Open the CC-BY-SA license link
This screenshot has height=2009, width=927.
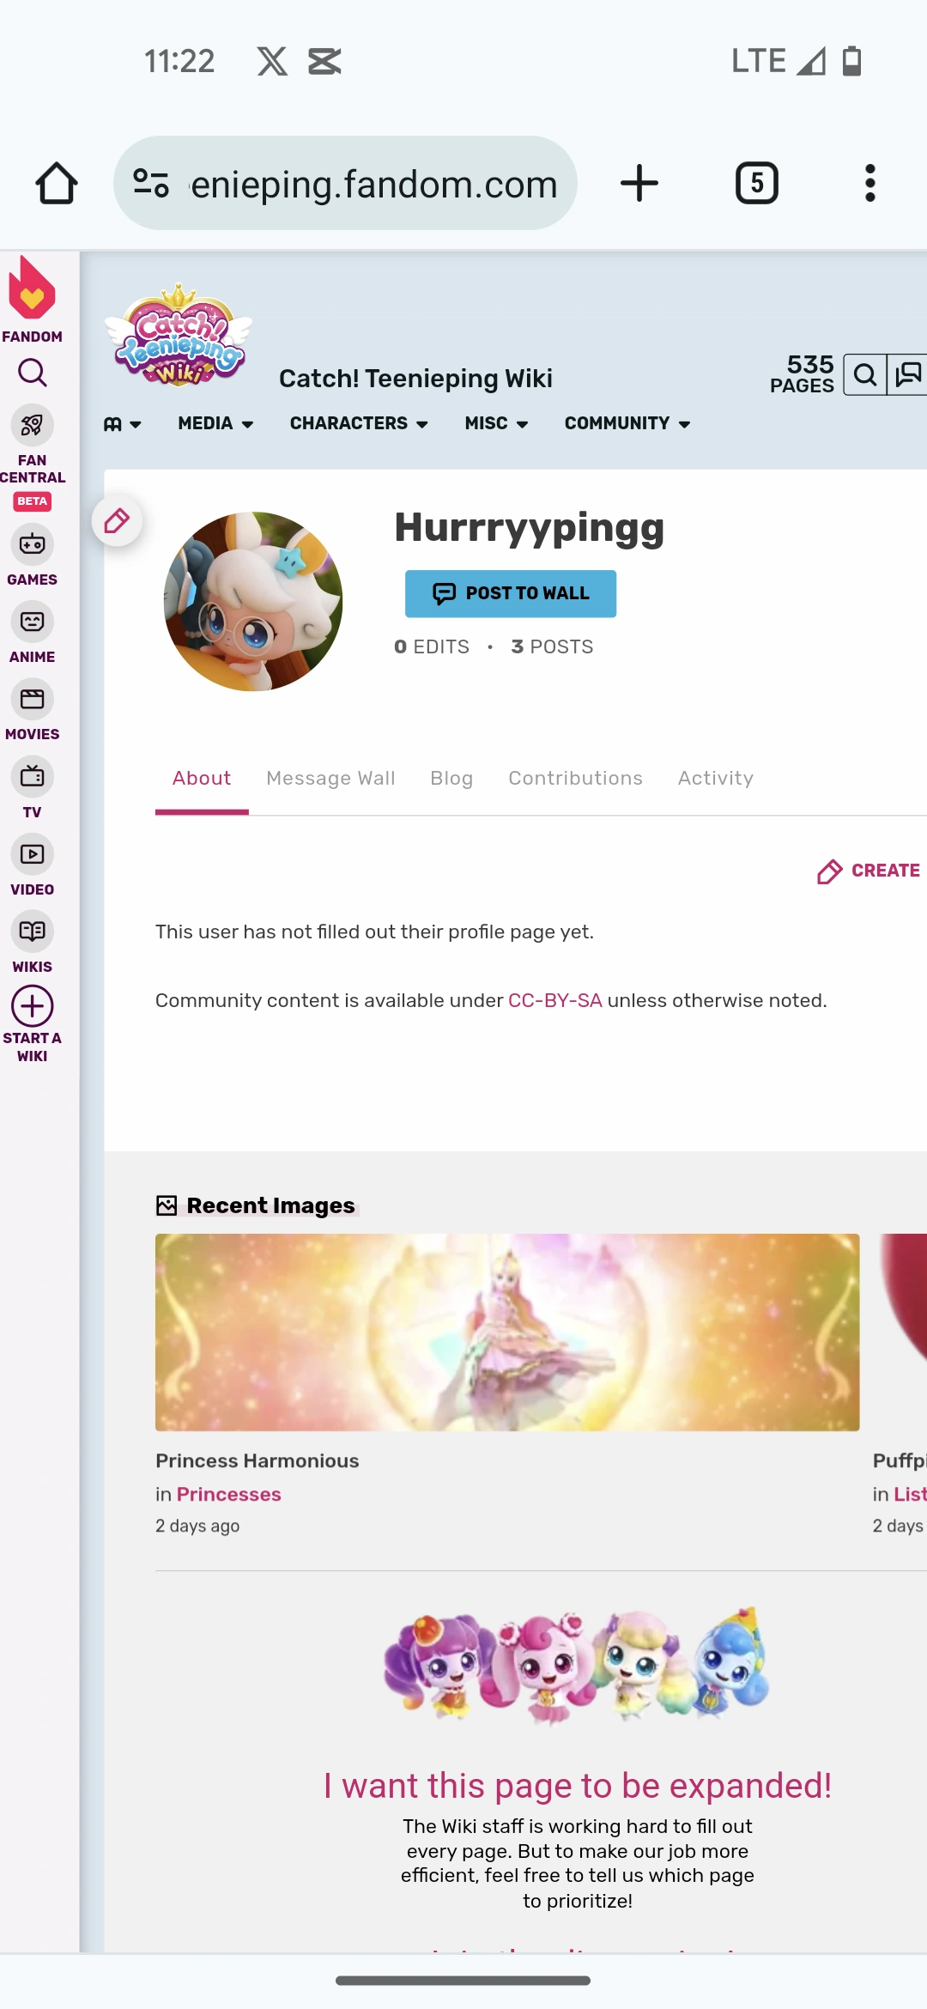[x=555, y=1000]
